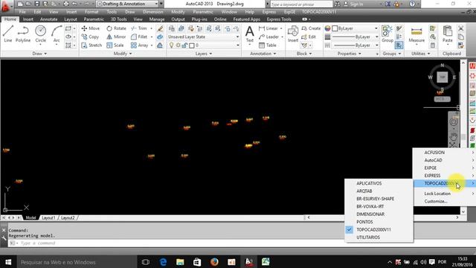
Task: Open the Modify menu in menu bar
Action: (178, 12)
